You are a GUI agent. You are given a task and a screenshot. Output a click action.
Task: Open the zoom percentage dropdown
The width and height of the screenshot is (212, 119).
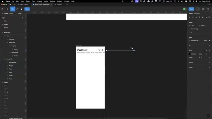[x=208, y=9]
